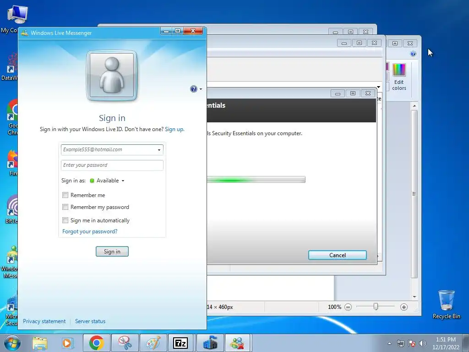The image size is (469, 352).
Task: Open the Privacy statement link
Action: (44, 321)
